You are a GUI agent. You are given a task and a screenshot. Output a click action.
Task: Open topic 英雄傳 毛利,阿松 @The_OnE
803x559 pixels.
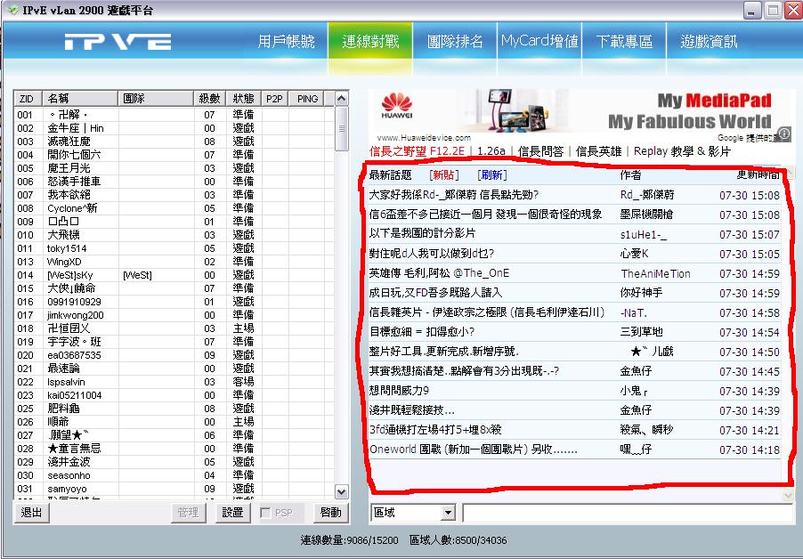440,273
